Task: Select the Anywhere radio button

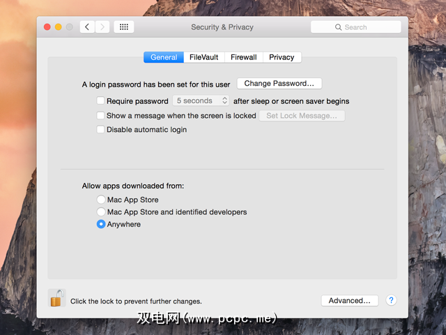Action: (x=101, y=224)
